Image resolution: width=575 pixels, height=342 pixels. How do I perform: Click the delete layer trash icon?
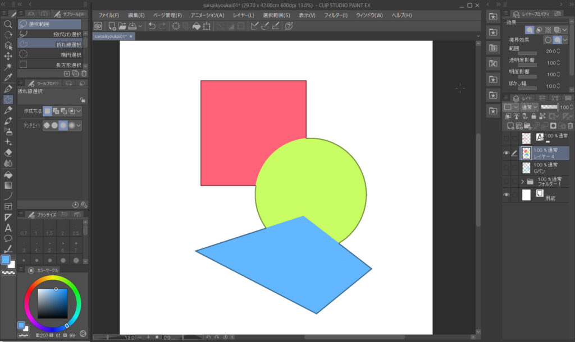pos(571,126)
